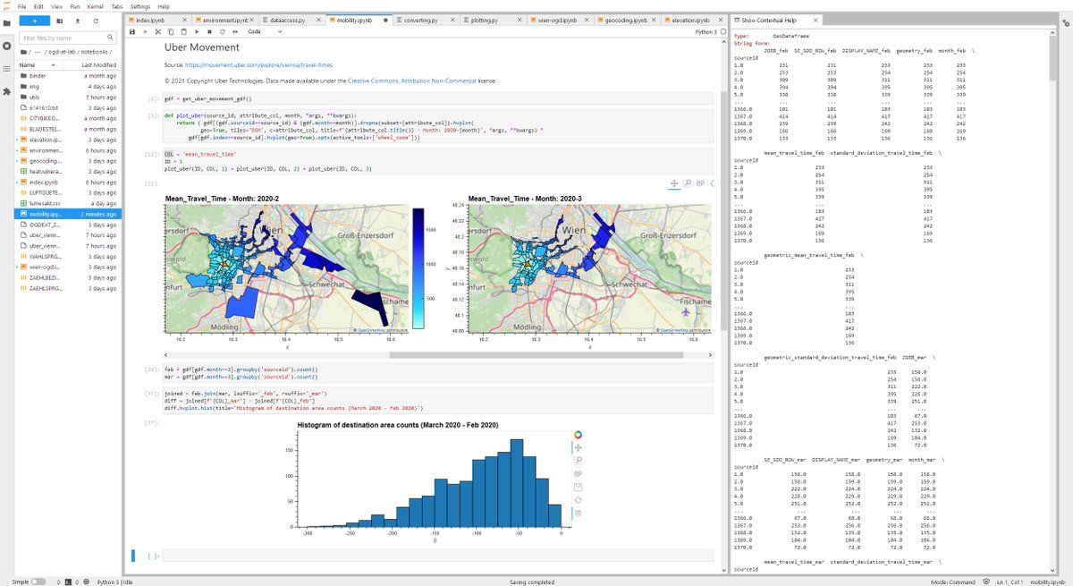Click the empty code cell at the bottom
This screenshot has height=586, width=1073.
438,556
